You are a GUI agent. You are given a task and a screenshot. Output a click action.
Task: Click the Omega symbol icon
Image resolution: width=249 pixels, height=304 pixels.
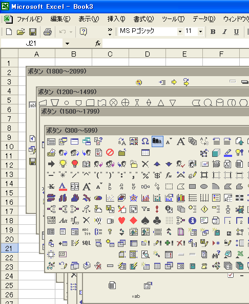(x=145, y=141)
